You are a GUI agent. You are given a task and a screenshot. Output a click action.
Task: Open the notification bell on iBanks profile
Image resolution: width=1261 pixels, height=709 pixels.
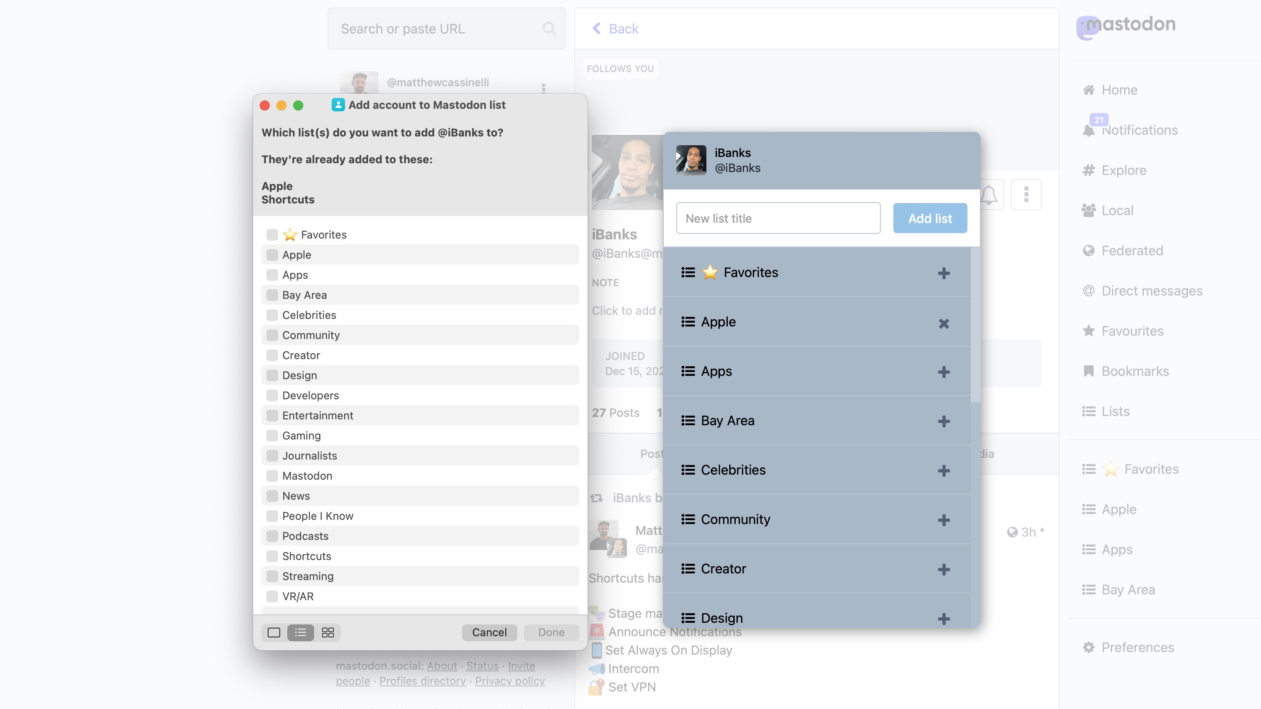(x=989, y=195)
